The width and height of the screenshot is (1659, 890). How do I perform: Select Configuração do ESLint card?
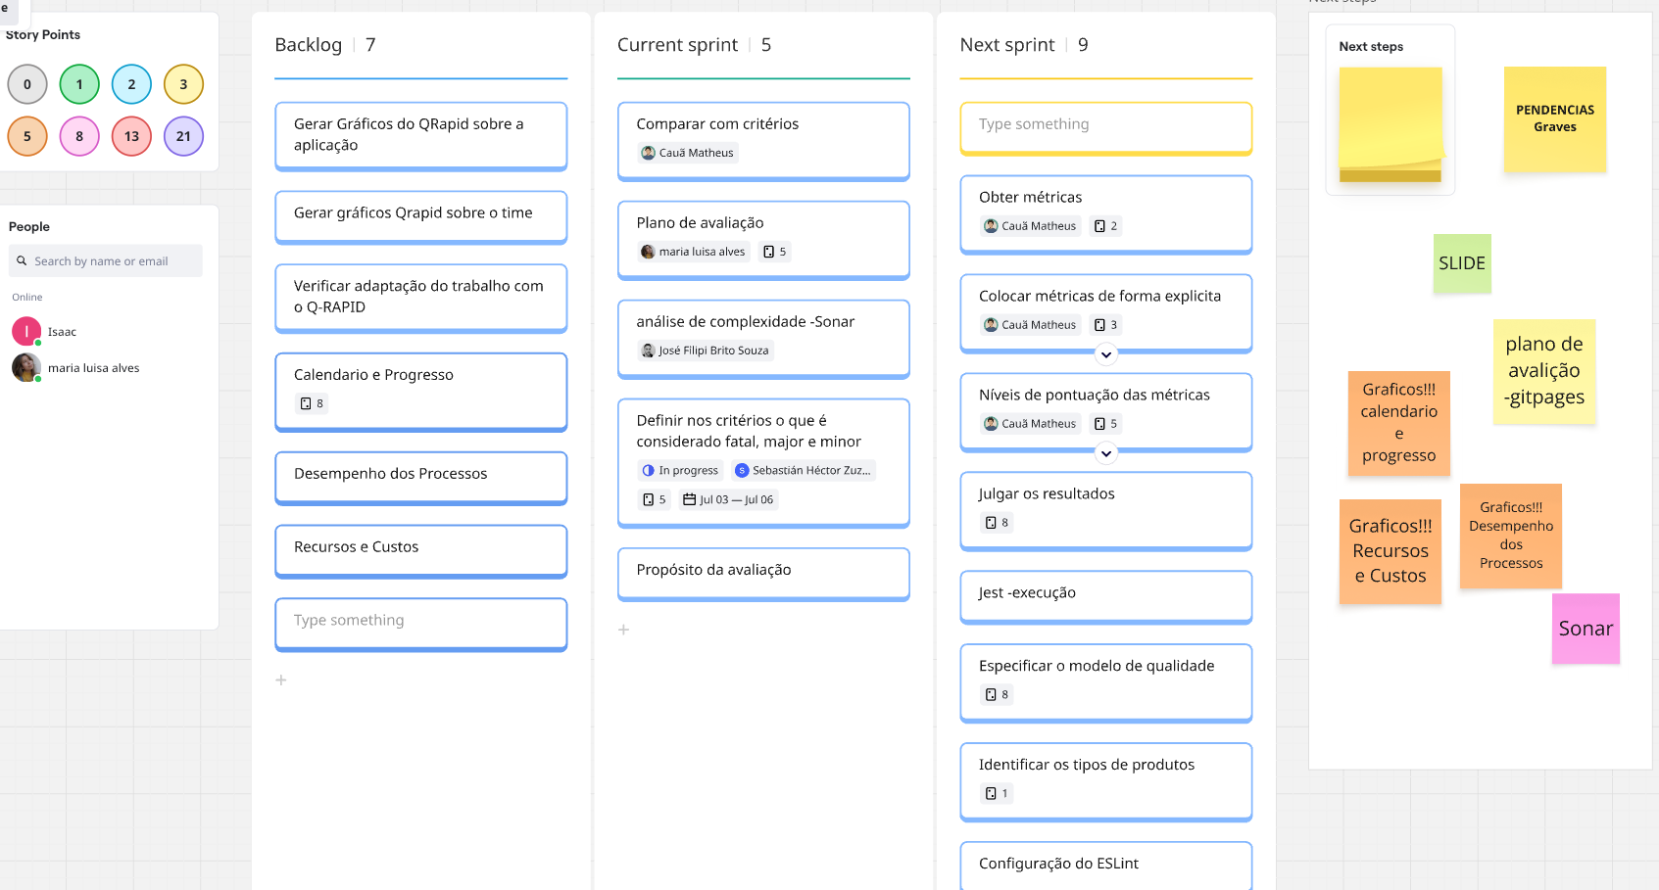[1106, 866]
